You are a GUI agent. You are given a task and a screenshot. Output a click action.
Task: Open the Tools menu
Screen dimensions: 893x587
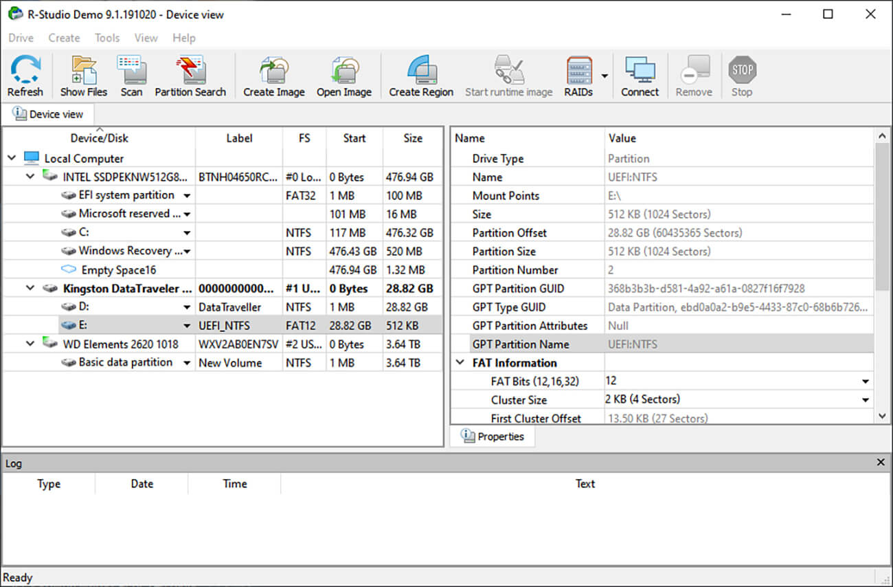coord(107,38)
